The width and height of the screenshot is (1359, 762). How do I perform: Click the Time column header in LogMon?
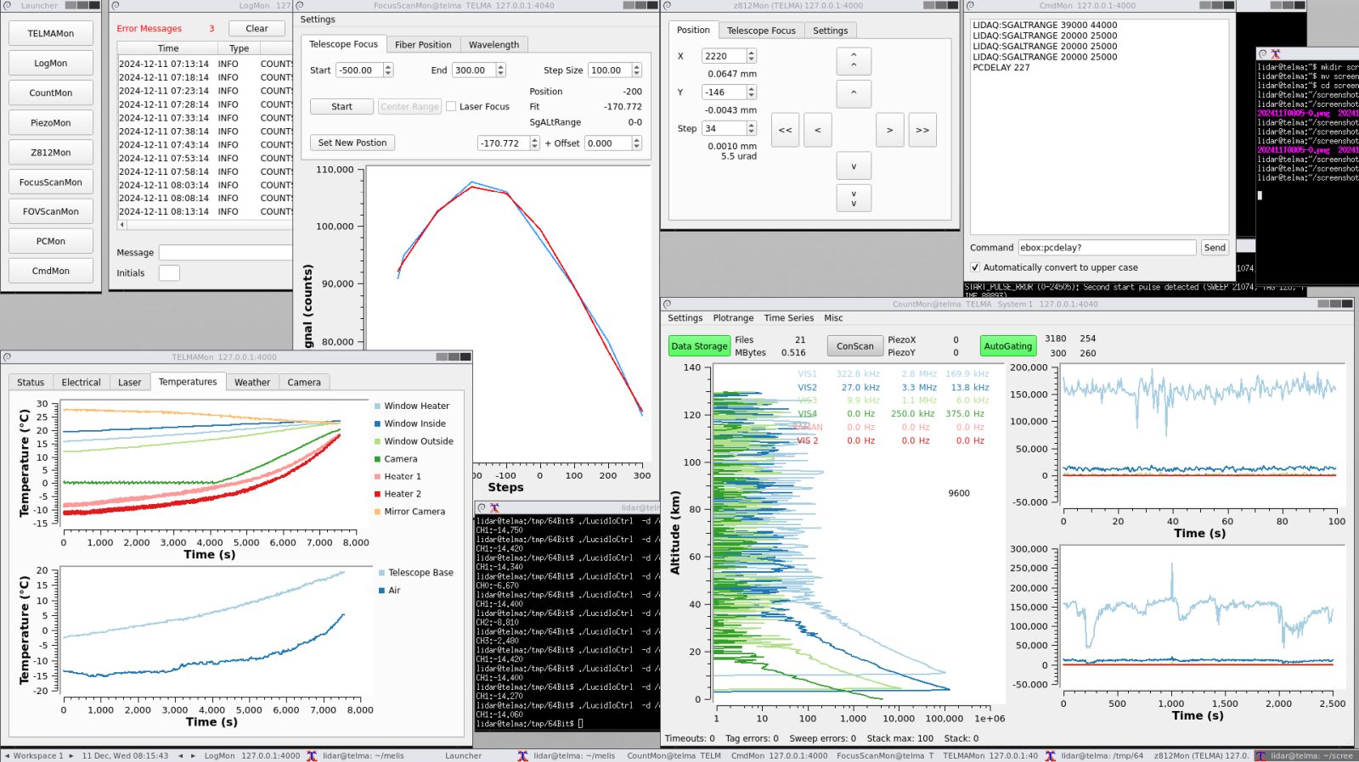pyautogui.click(x=168, y=48)
